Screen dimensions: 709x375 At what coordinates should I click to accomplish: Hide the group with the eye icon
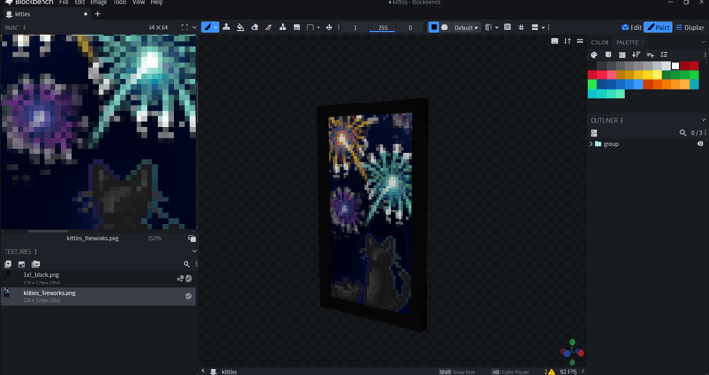(x=701, y=144)
